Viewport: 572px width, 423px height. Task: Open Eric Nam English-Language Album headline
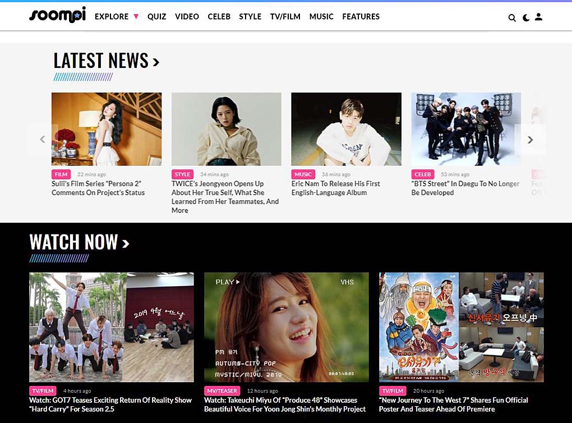pyautogui.click(x=335, y=188)
